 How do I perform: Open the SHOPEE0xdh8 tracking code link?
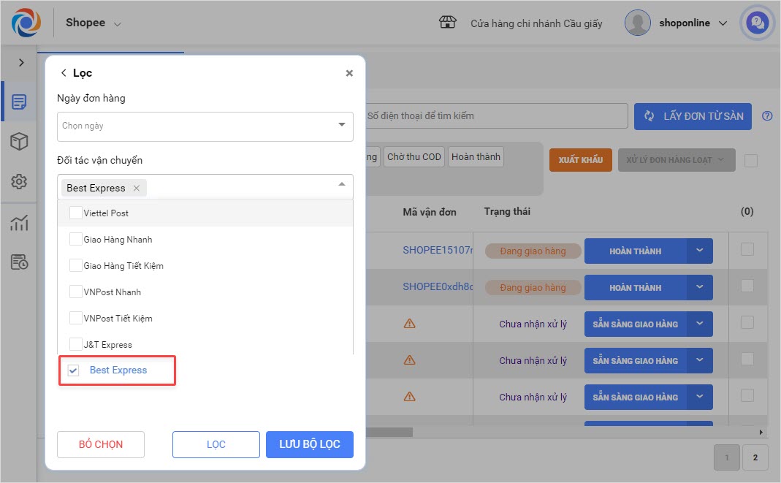click(x=438, y=287)
